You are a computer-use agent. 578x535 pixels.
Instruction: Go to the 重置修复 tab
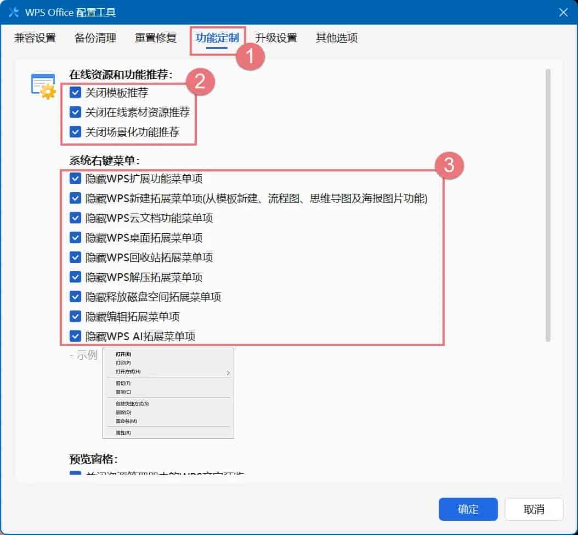(156, 38)
